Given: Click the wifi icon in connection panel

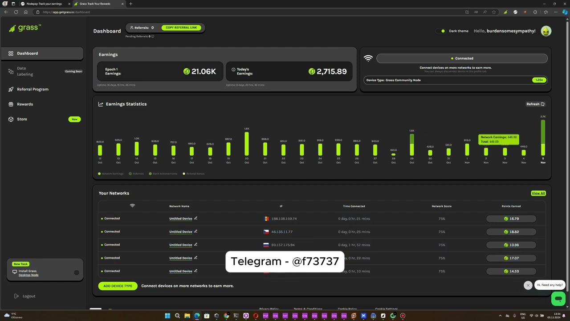Looking at the screenshot, I should click(368, 58).
